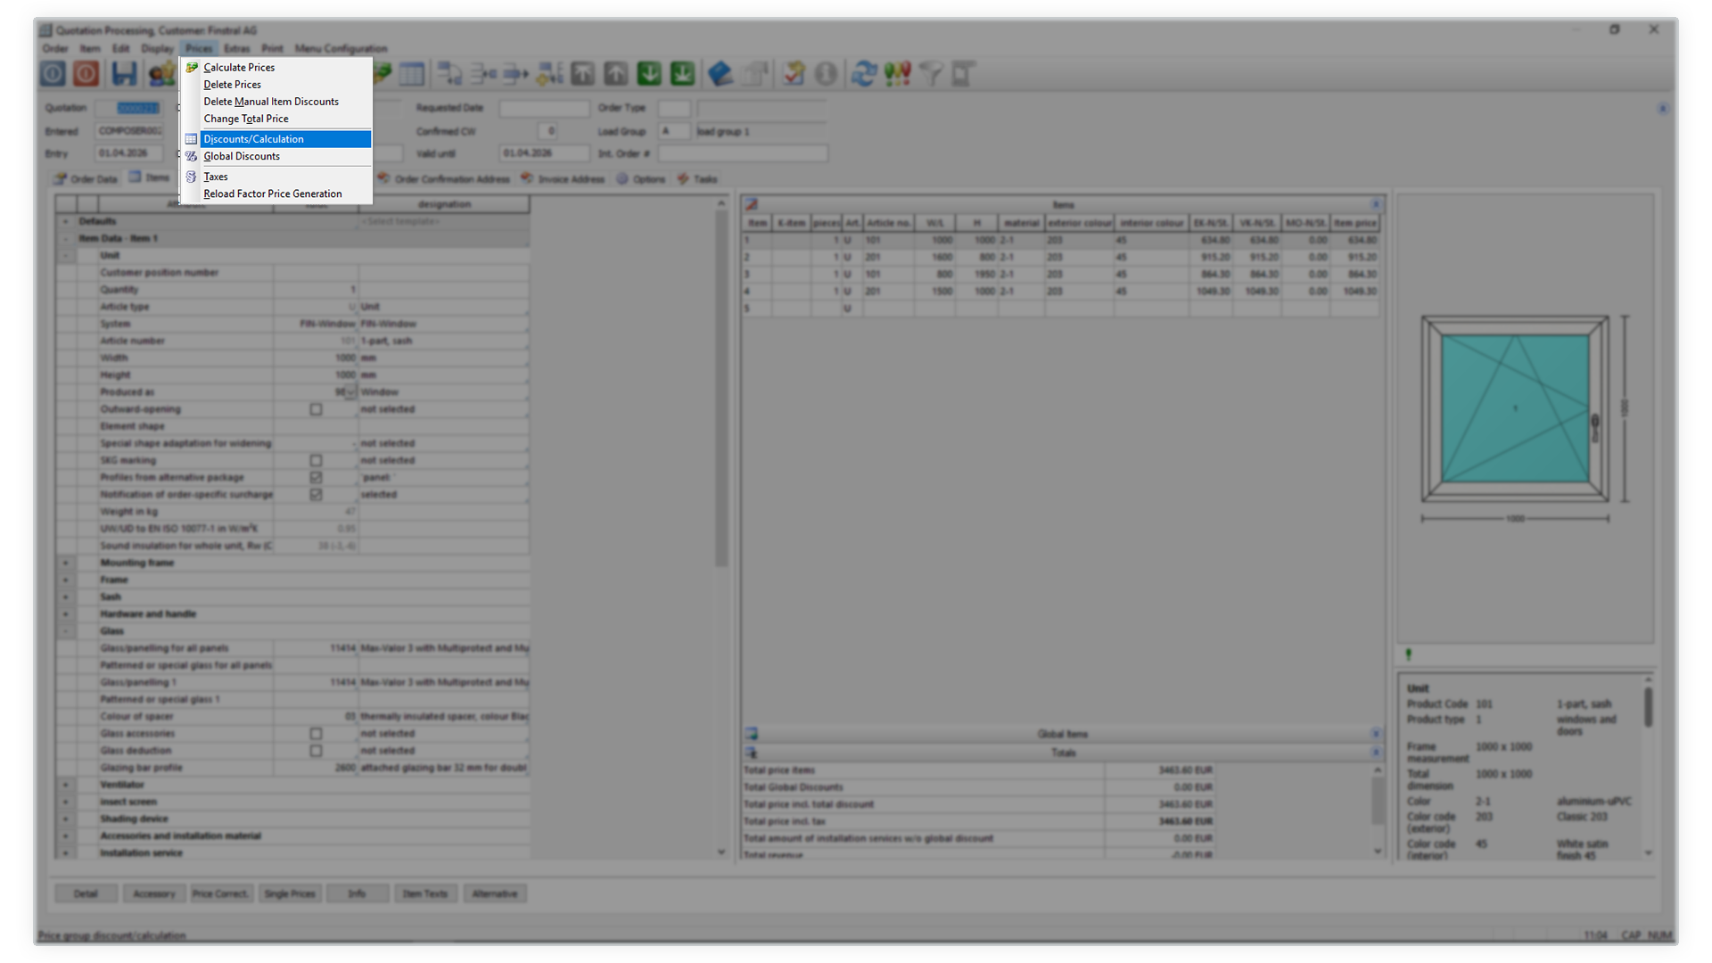Click the Requested Date input field
The width and height of the screenshot is (1712, 963).
tap(544, 108)
